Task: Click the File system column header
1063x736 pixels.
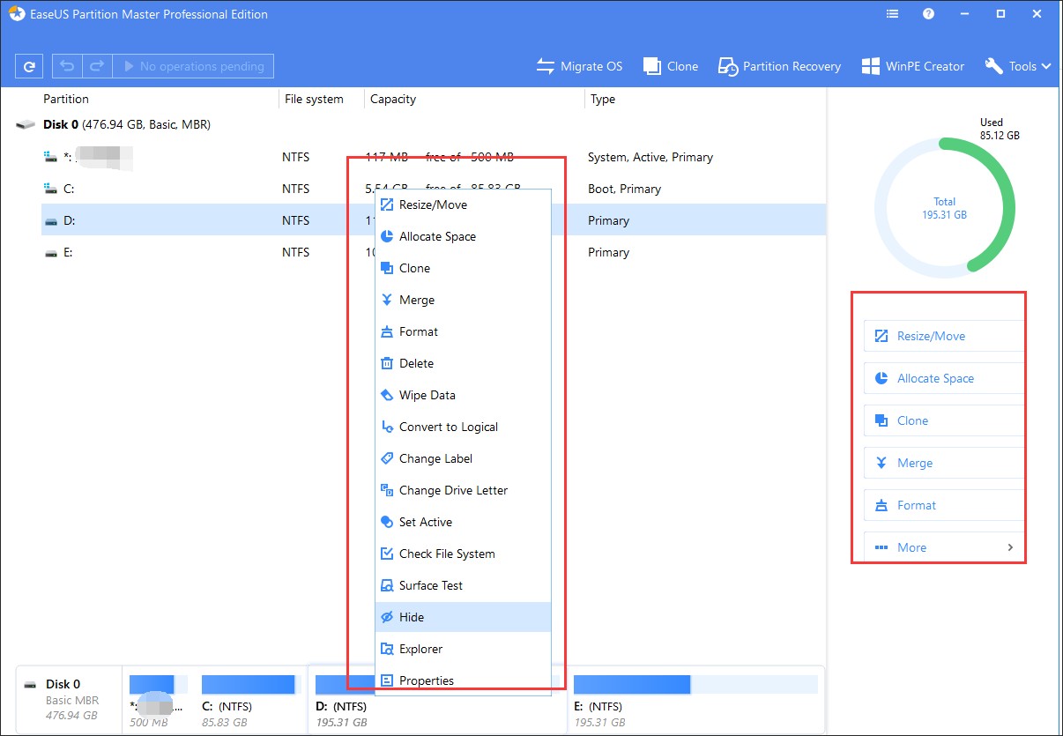Action: (x=314, y=99)
